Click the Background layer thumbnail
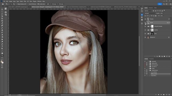This screenshot has width=172, height=96. tap(148, 37)
